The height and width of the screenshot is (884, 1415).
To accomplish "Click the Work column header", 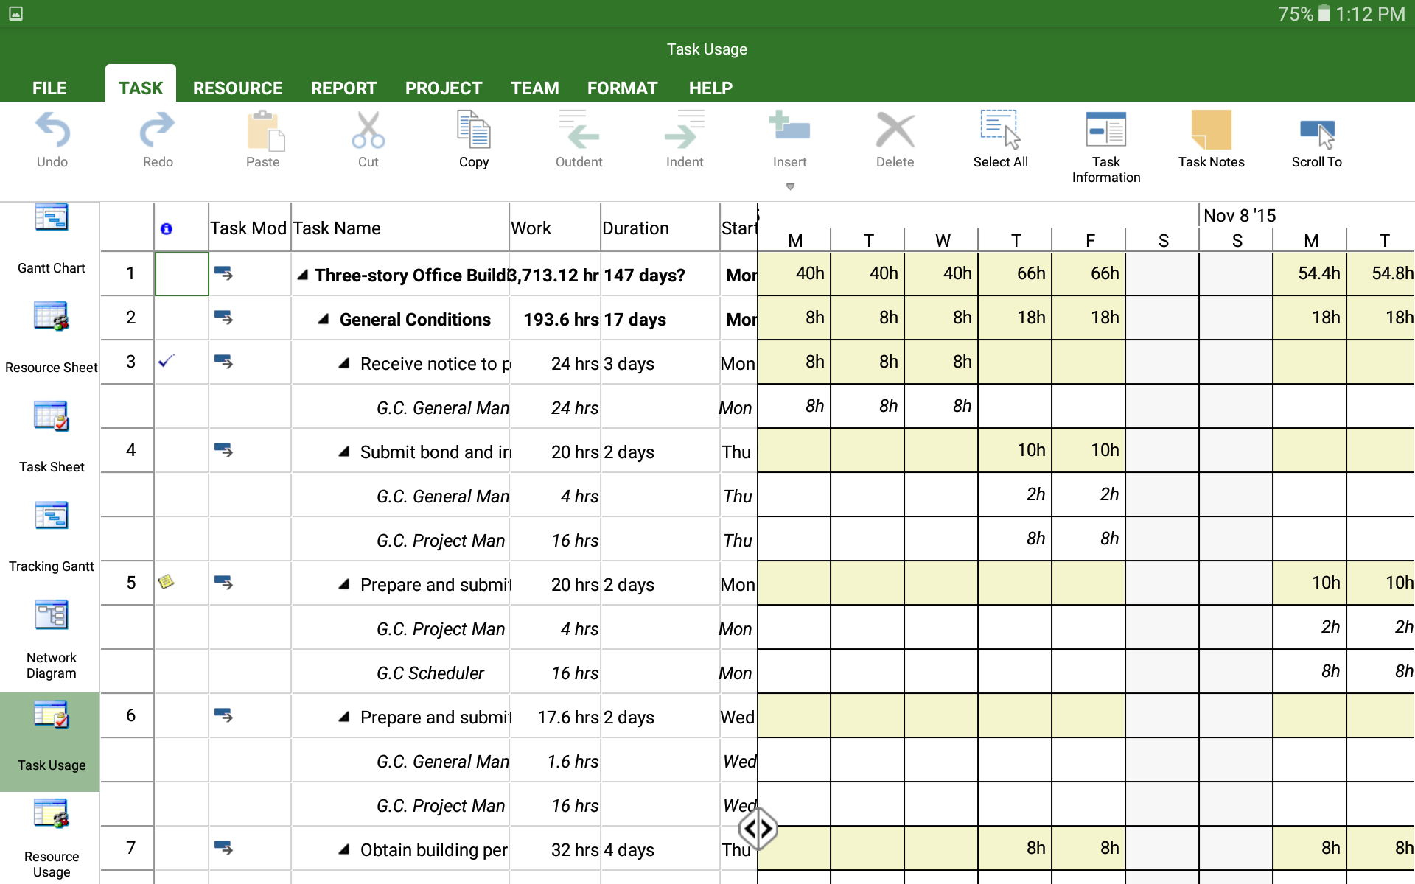I will click(555, 228).
